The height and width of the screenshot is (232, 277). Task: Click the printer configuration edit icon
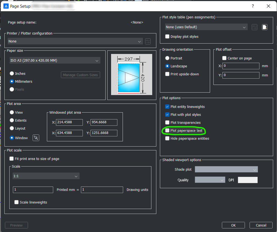(x=148, y=41)
